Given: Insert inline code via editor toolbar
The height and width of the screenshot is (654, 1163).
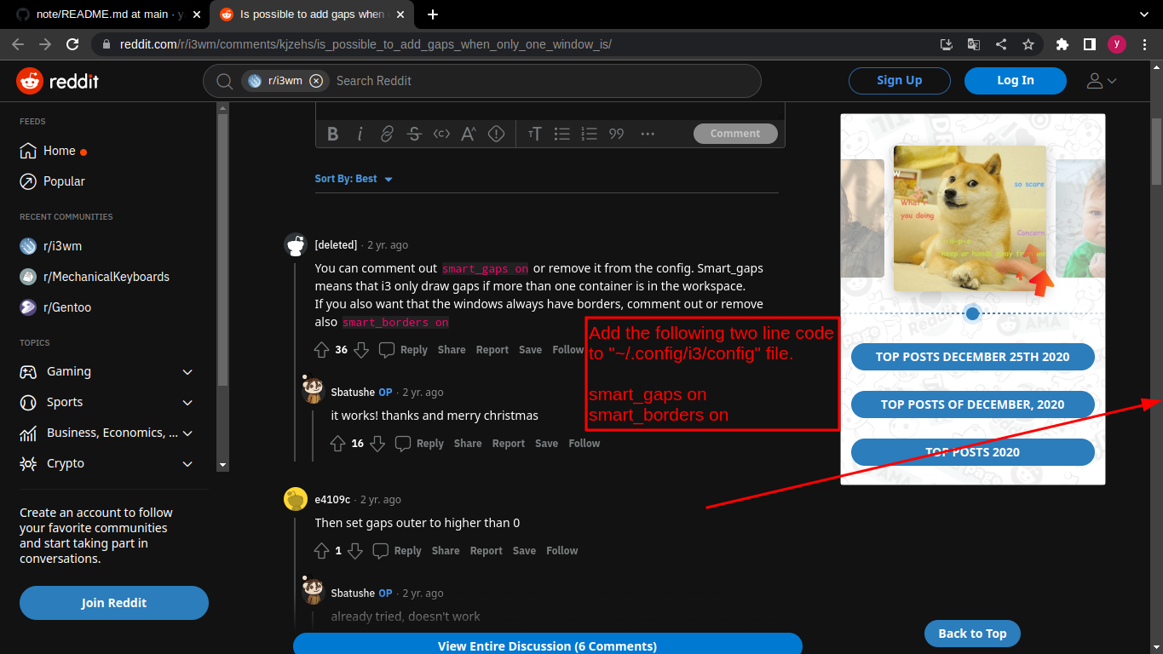Looking at the screenshot, I should (x=441, y=134).
